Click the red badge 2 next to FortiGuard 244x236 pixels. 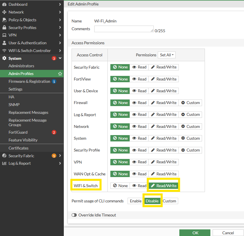pos(54,132)
